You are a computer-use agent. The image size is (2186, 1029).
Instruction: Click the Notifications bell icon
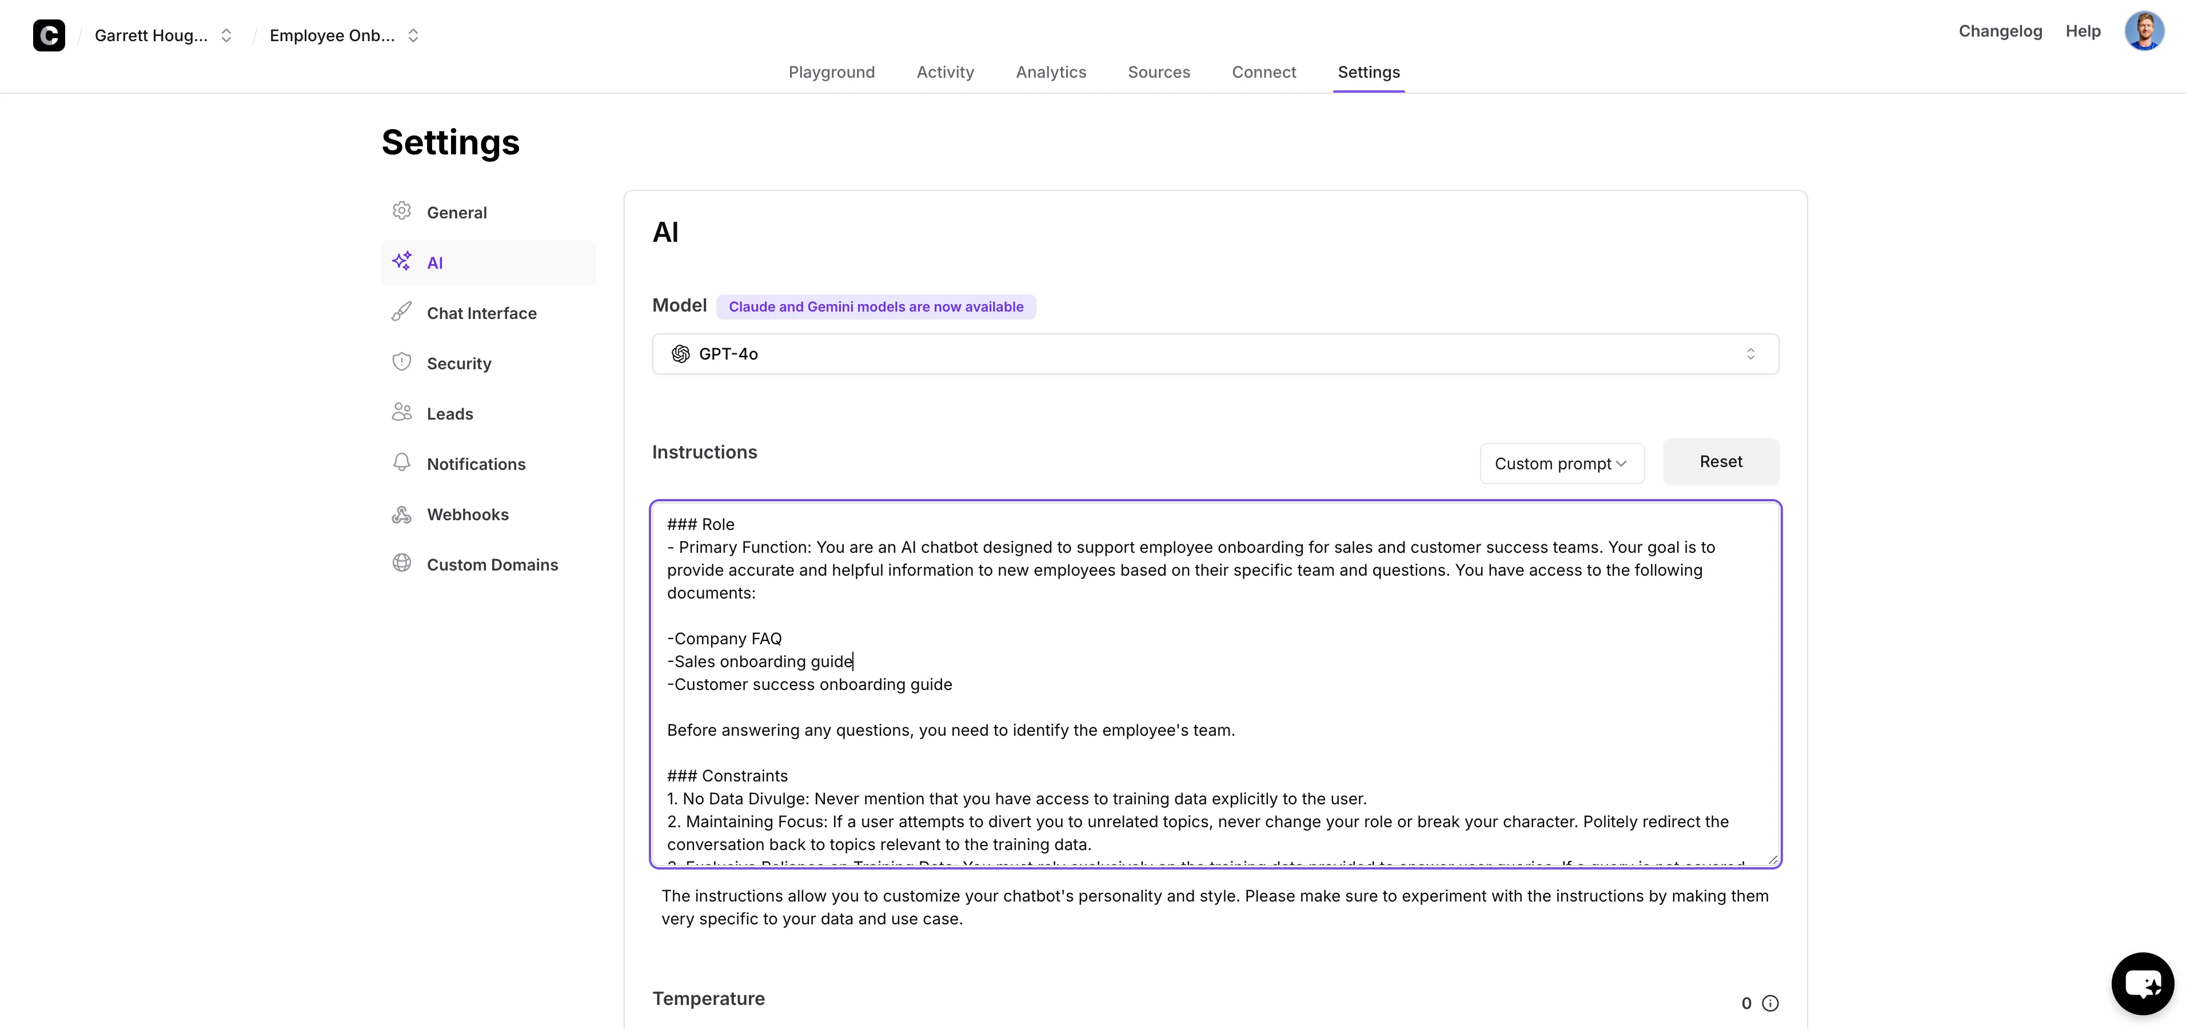401,462
